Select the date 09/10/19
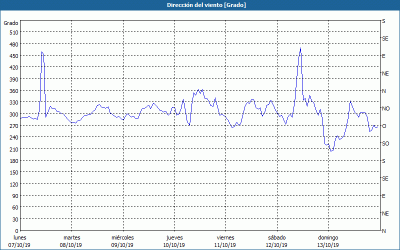This screenshot has height=250, width=400. pos(122,245)
